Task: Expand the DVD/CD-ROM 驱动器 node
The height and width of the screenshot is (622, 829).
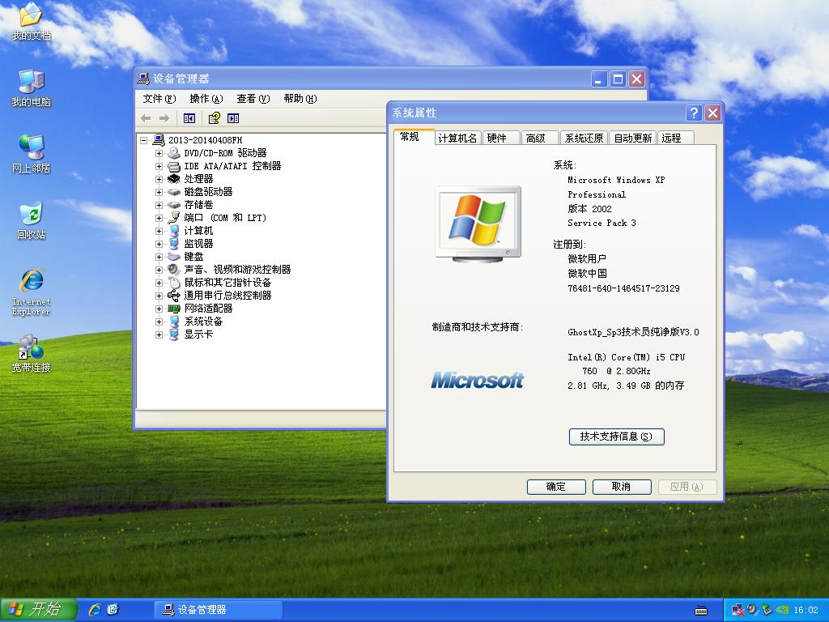Action: pyautogui.click(x=159, y=153)
